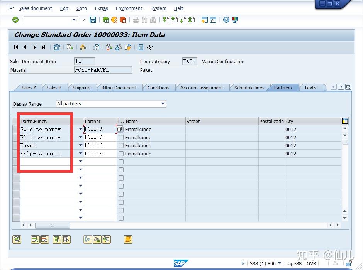Open the Schedule lines tab
Viewport: 363px width, 270px height.
coord(249,88)
